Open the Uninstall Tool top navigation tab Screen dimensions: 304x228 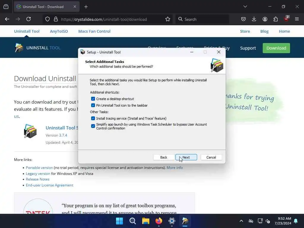click(x=27, y=31)
